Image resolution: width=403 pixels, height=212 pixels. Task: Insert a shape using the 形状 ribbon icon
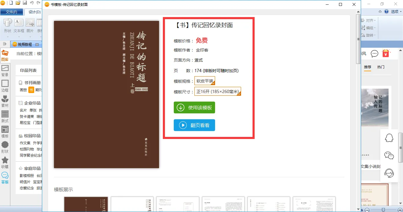[7, 22]
